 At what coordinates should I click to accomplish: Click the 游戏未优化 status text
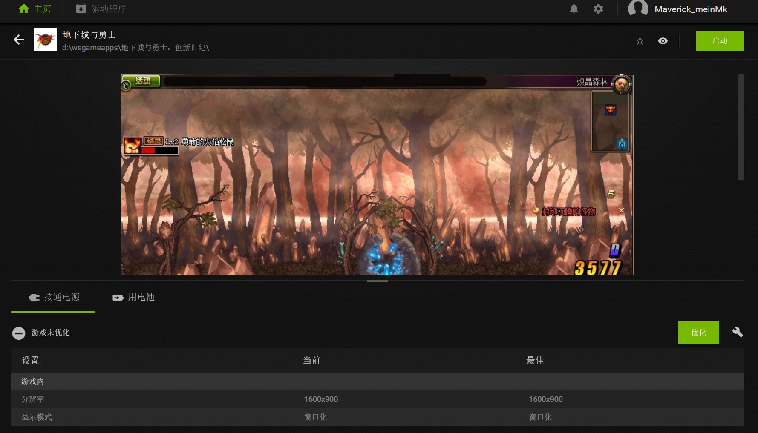pyautogui.click(x=50, y=333)
